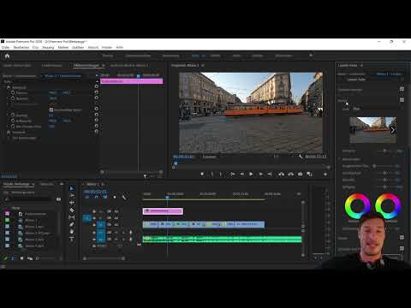Open the Clip menu
Image resolution: width=411 pixels, height=308 pixels.
coord(35,47)
